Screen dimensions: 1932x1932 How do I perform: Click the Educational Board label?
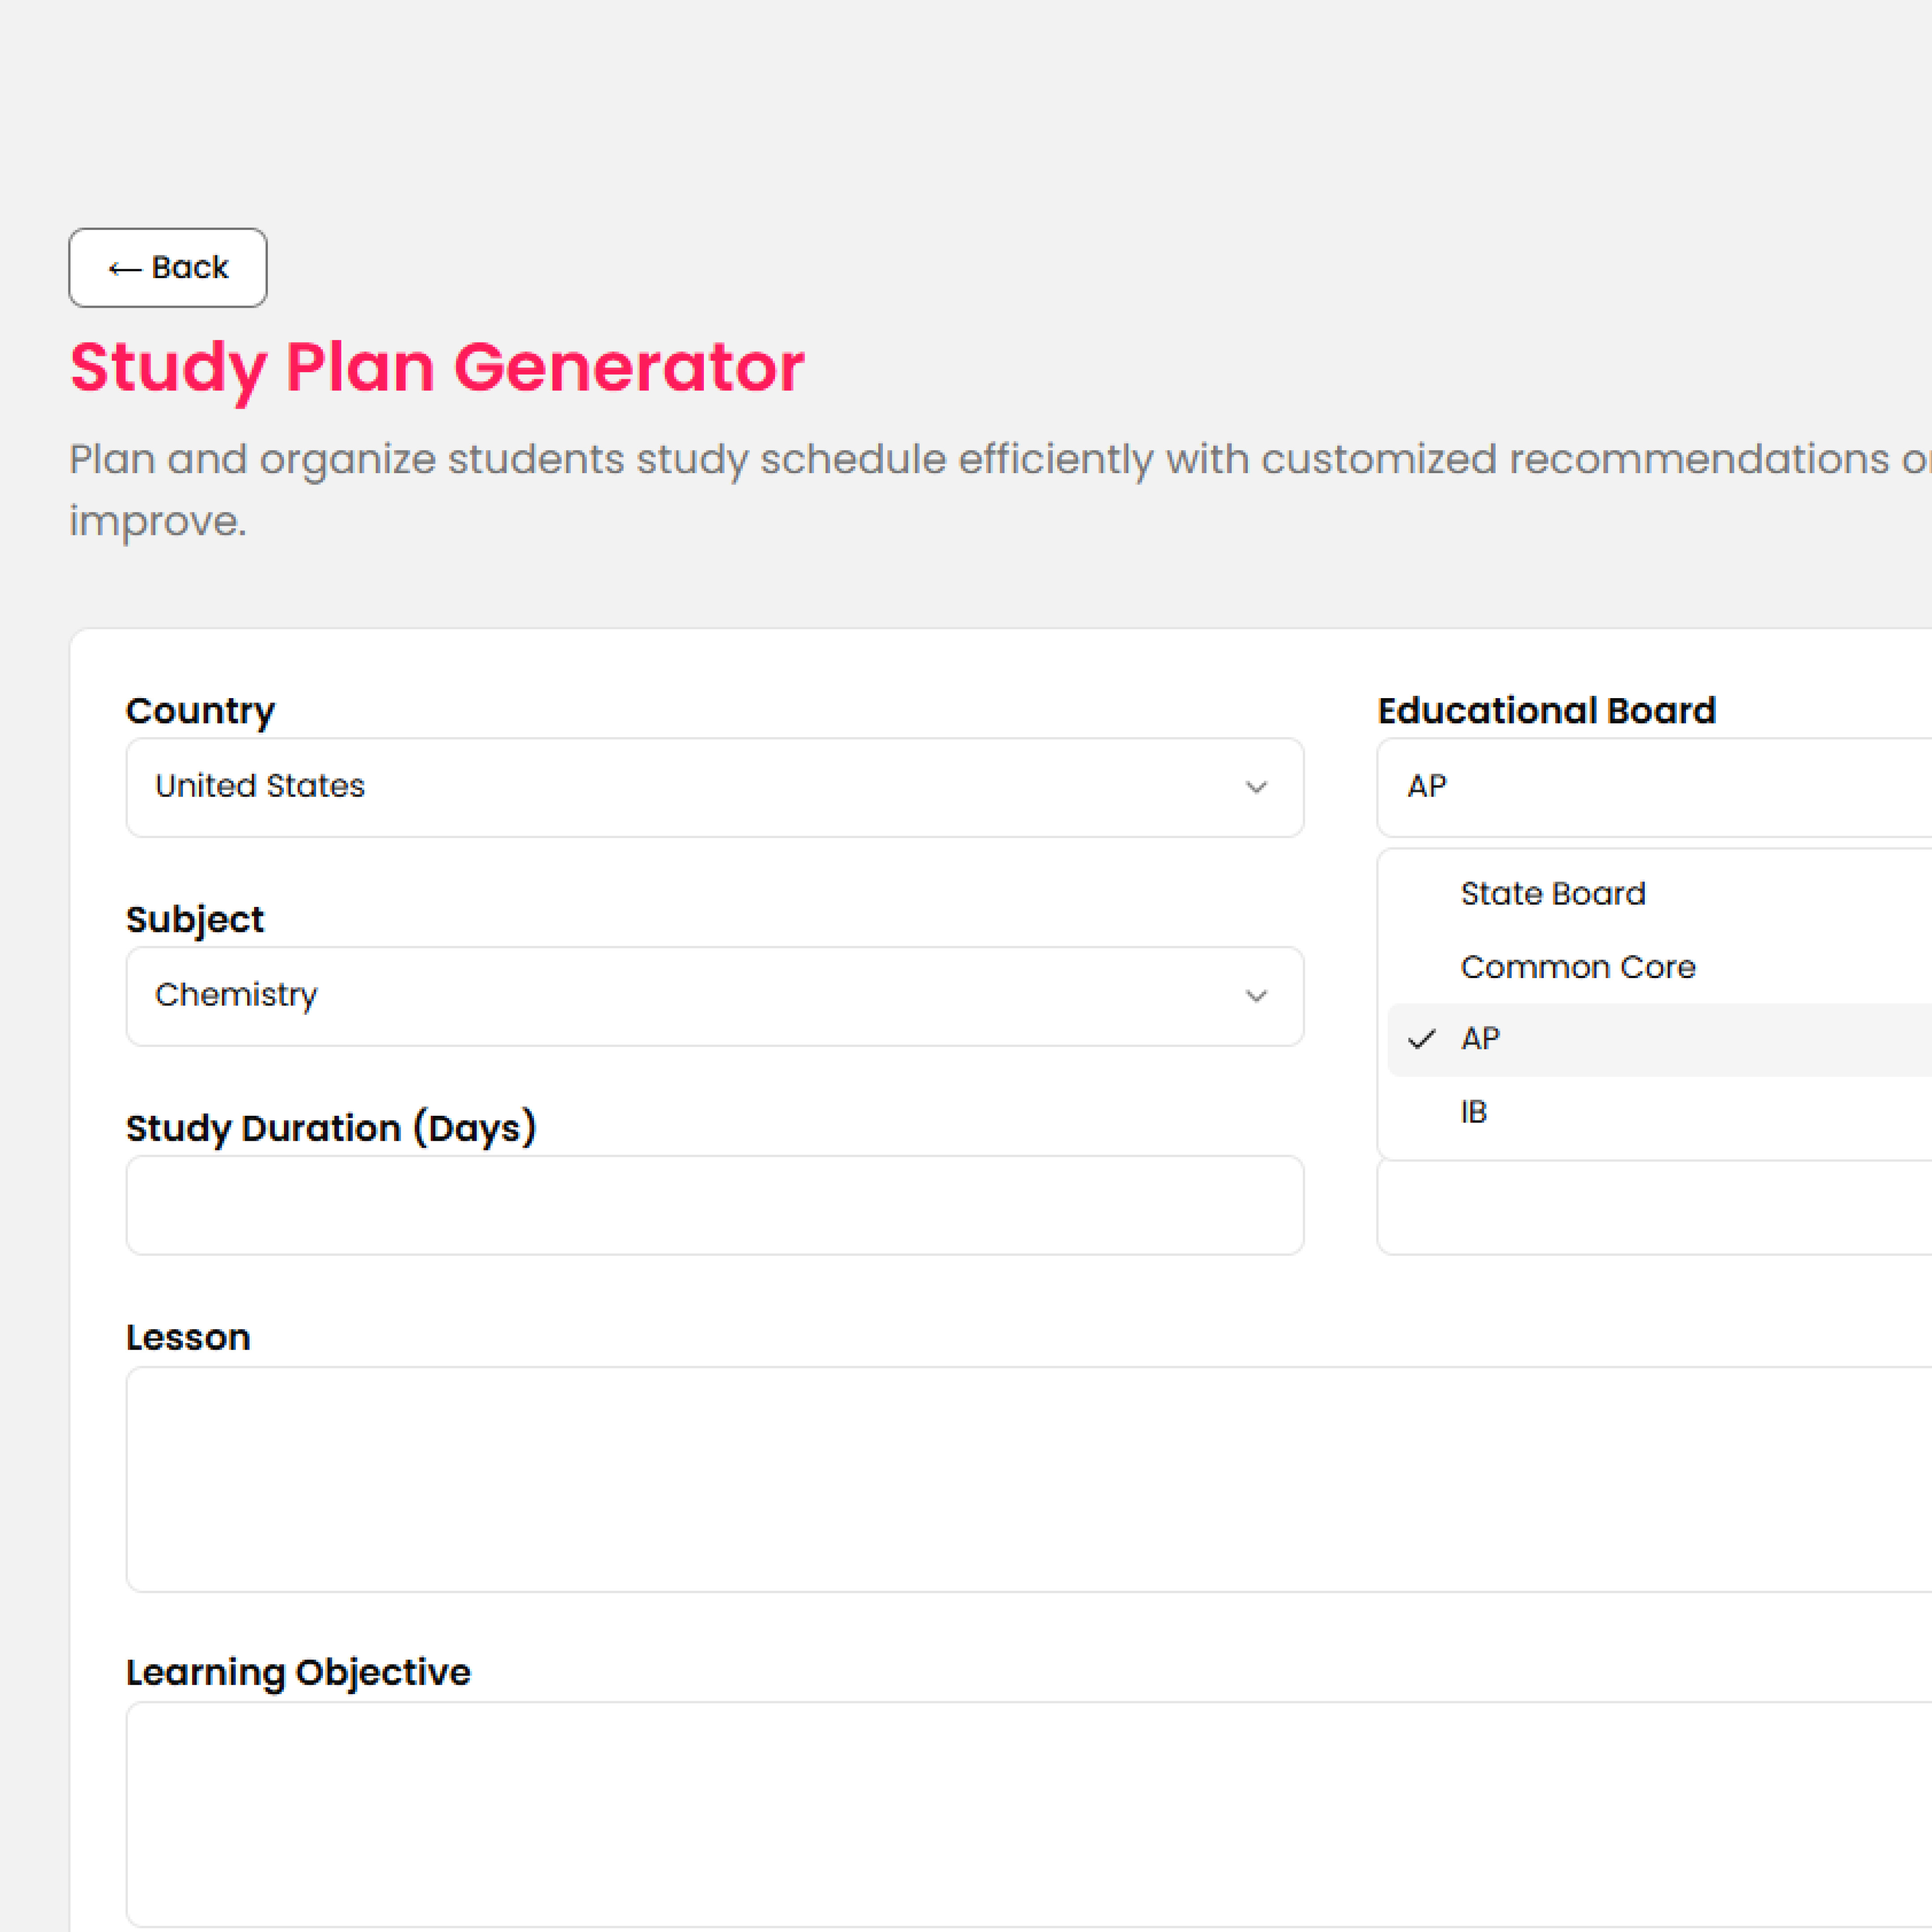click(1546, 711)
